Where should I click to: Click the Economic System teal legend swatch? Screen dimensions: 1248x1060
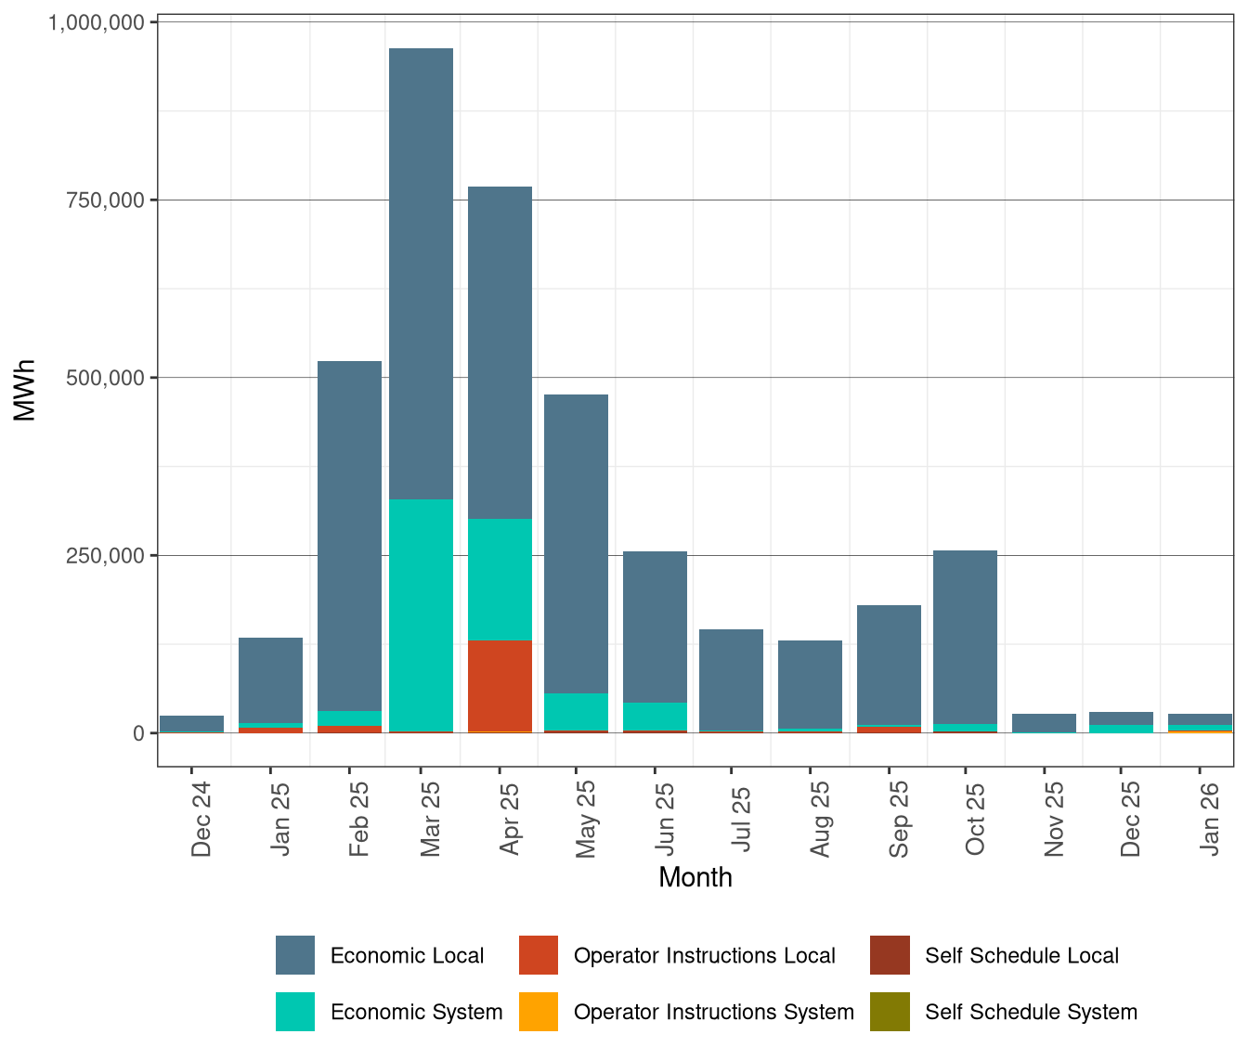tap(295, 1013)
